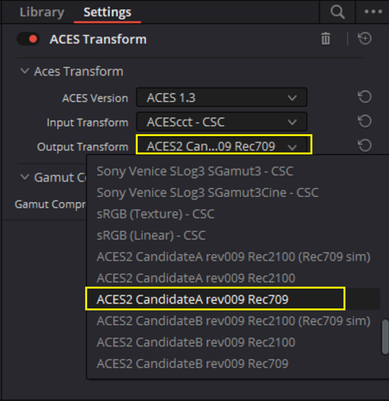Reset the Output Transform parameter
389x401 pixels.
(x=364, y=145)
